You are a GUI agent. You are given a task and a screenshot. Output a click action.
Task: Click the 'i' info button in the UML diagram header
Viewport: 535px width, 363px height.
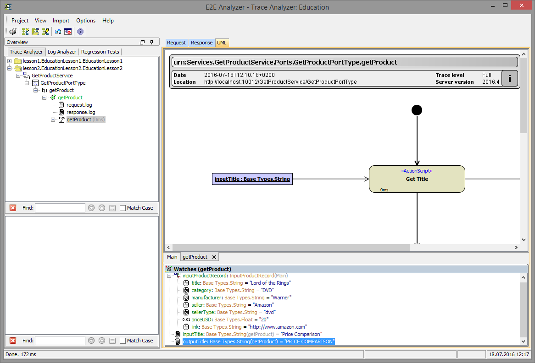[x=509, y=78]
